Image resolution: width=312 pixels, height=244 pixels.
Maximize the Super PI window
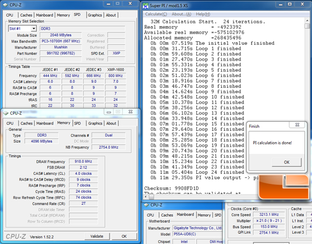click(x=290, y=4)
